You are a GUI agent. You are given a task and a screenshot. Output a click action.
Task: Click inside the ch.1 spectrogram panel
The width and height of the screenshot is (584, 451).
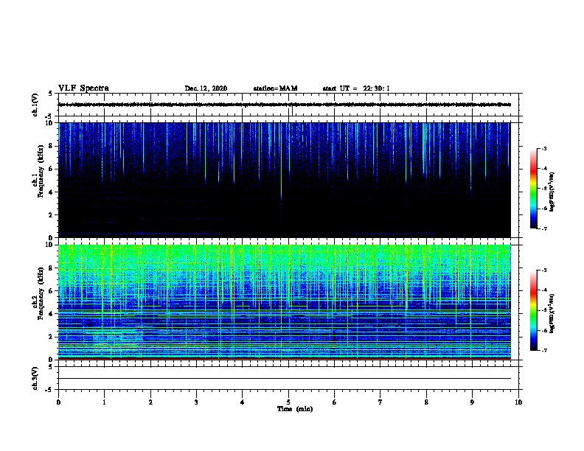tap(285, 180)
